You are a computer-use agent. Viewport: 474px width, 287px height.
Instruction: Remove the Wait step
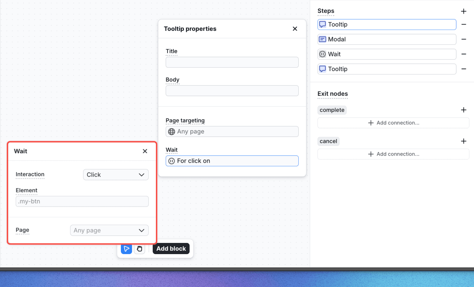(x=463, y=54)
